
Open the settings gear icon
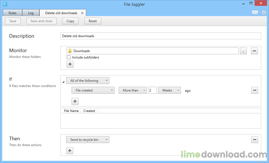(x=263, y=12)
